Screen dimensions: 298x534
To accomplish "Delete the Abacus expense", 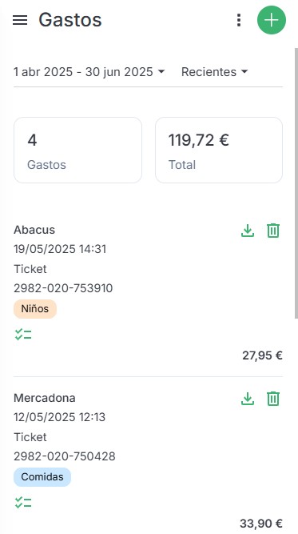I will tap(273, 231).
